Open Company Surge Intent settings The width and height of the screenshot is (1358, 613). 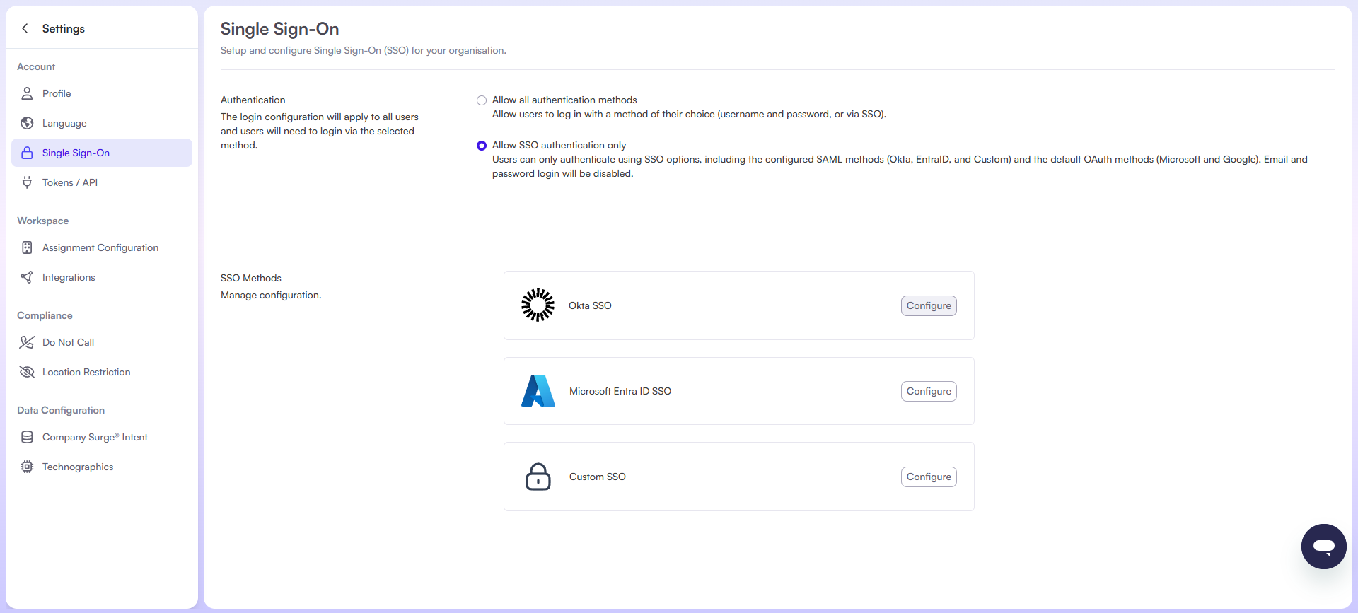[x=95, y=437]
